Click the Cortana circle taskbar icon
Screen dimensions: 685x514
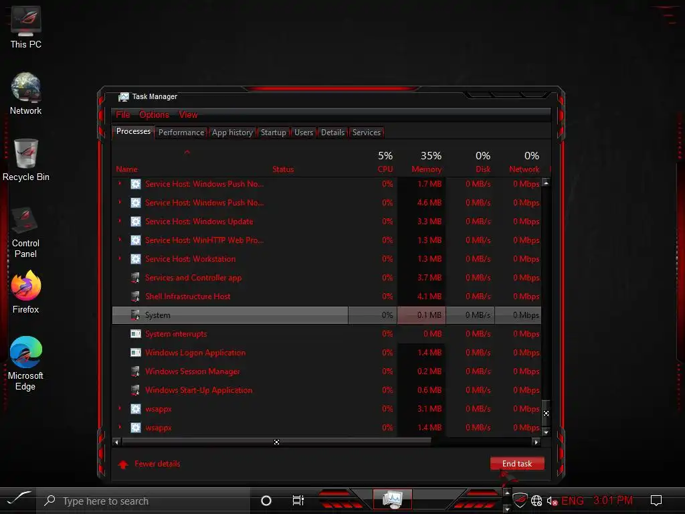[x=266, y=501]
